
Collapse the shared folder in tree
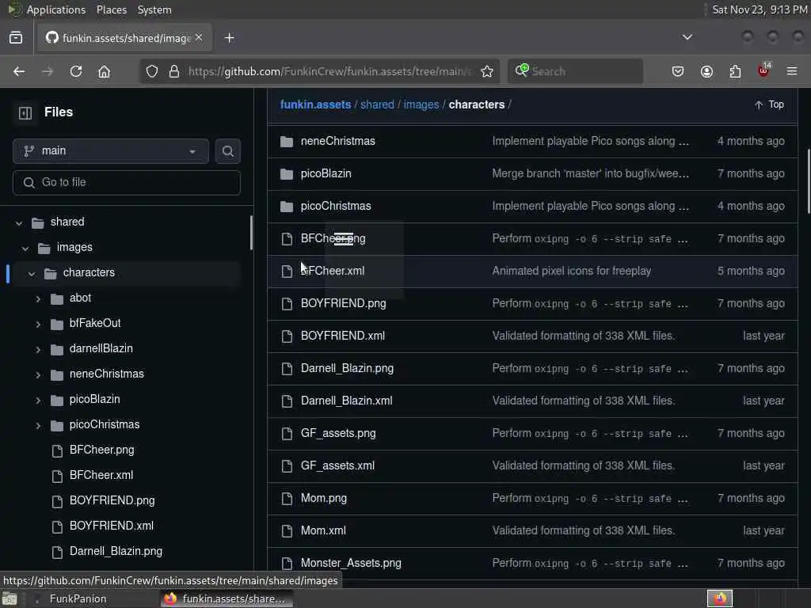19,222
